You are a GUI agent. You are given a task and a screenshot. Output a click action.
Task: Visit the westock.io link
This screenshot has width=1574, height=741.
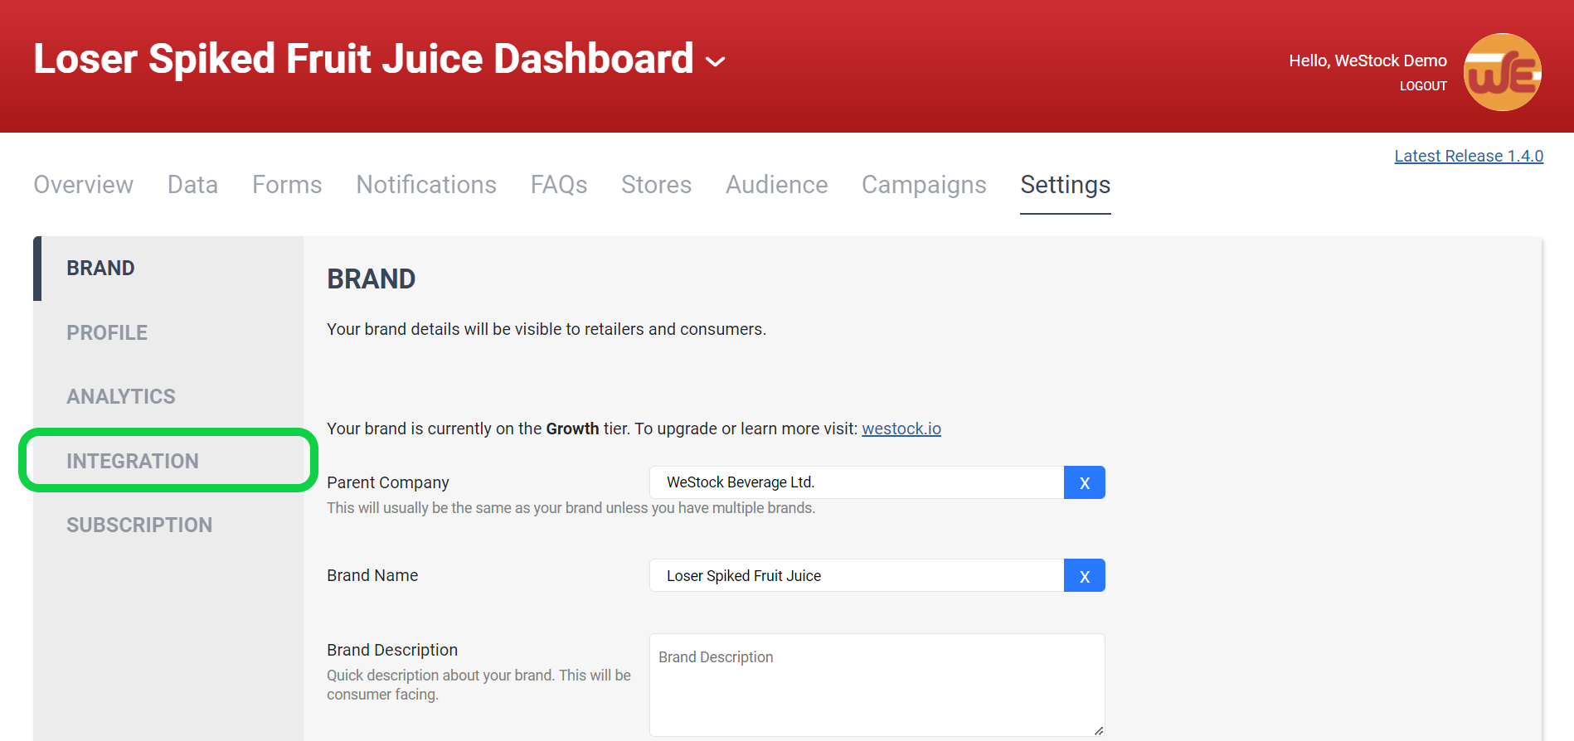click(901, 429)
